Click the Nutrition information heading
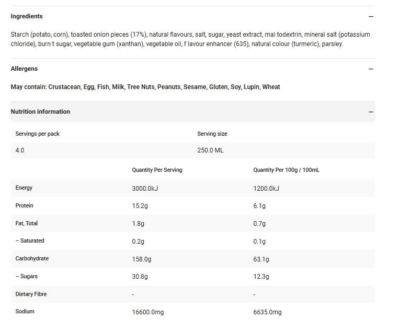Screen dimensions: 399x328 (40, 112)
